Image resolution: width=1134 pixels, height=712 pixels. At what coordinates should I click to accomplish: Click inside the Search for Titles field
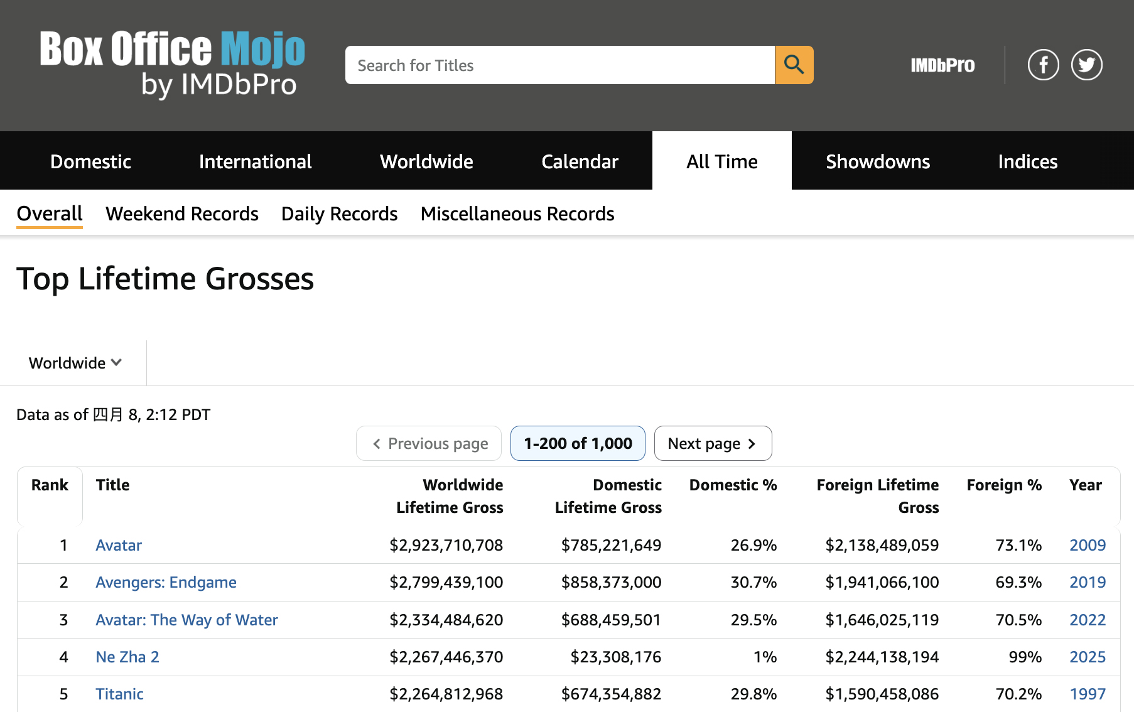pos(559,65)
